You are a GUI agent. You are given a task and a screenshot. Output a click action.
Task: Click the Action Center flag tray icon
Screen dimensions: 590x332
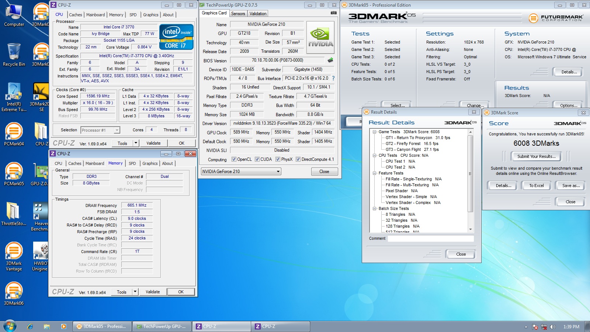[x=535, y=326]
